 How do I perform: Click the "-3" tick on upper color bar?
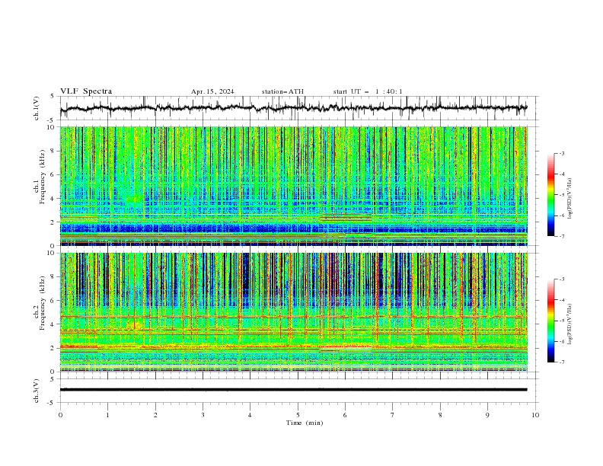[x=561, y=153]
